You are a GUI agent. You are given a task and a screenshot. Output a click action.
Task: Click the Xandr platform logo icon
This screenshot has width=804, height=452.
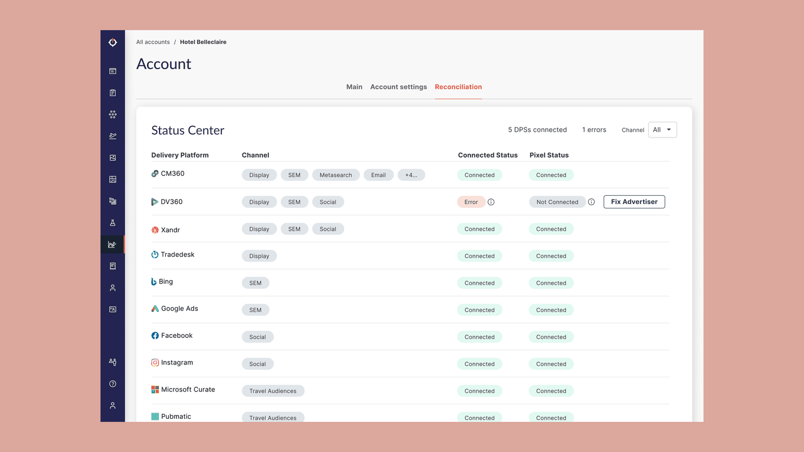[x=155, y=230]
